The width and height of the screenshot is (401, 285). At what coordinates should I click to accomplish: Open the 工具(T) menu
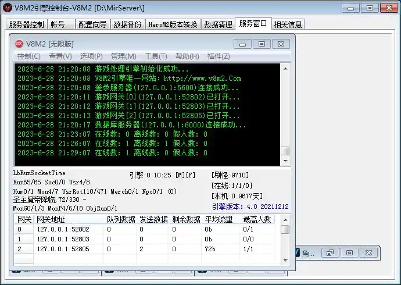tap(156, 56)
